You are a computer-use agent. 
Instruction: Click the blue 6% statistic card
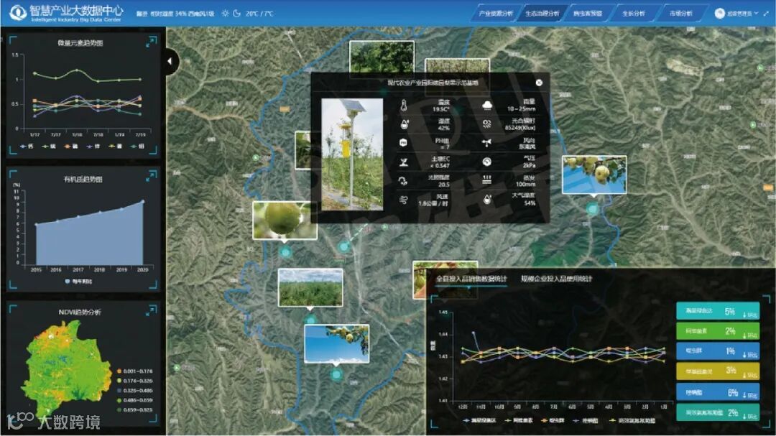[718, 392]
